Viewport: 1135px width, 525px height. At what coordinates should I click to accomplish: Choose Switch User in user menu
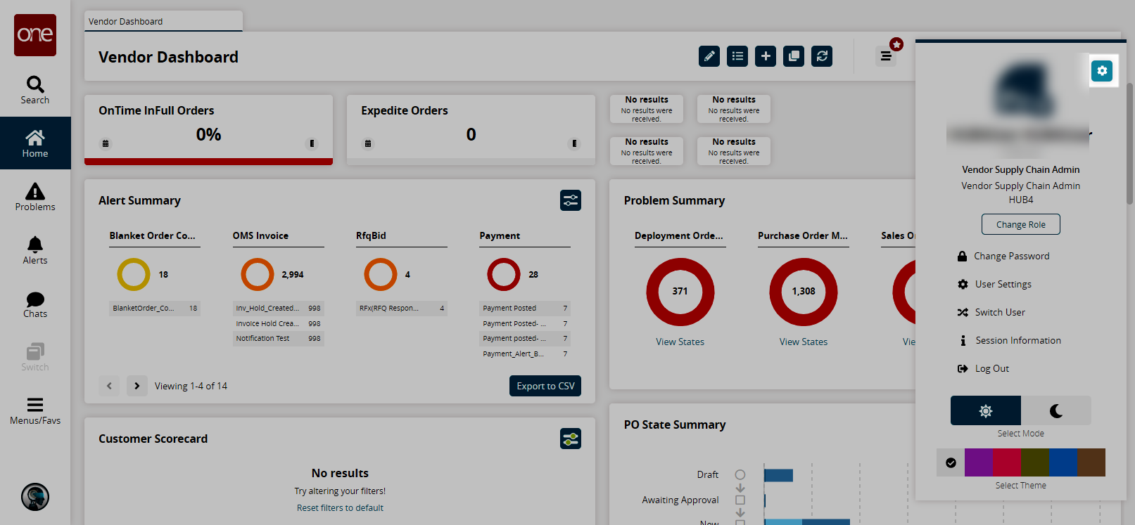(991, 313)
